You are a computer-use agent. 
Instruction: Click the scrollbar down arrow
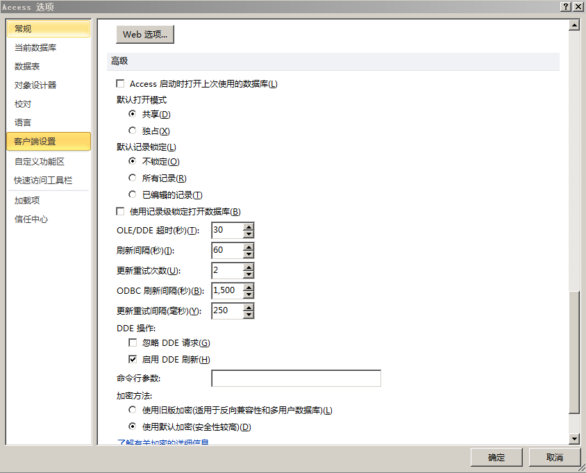[x=574, y=439]
